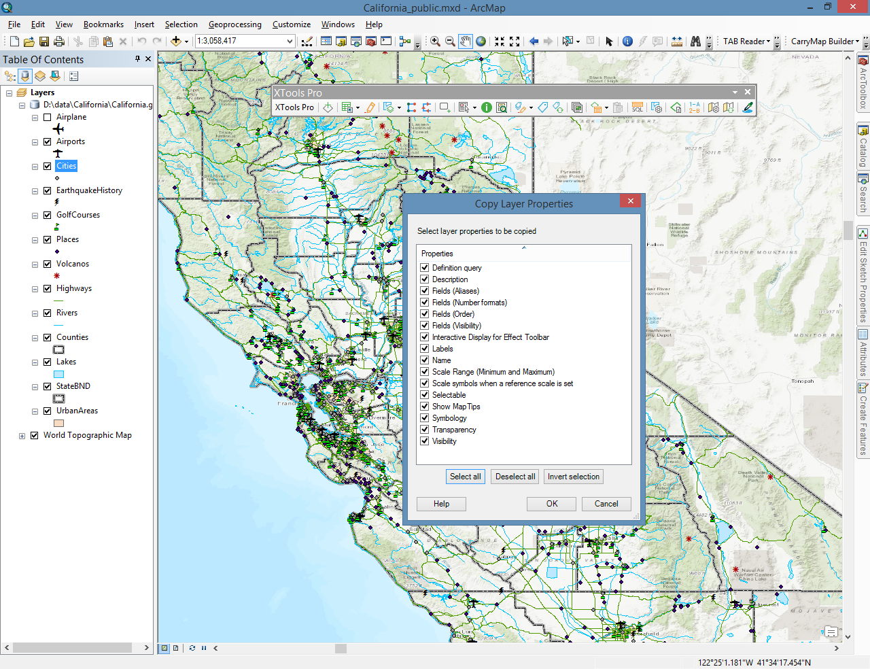Open the Windows menu
The width and height of the screenshot is (870, 669).
pyautogui.click(x=338, y=24)
